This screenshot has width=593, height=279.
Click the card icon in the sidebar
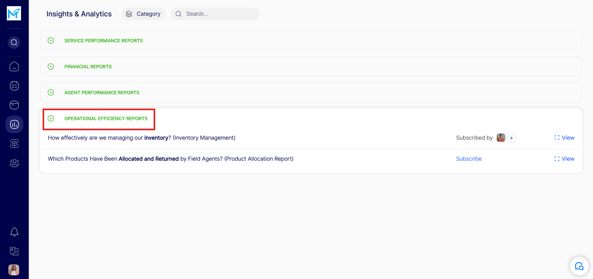click(14, 105)
